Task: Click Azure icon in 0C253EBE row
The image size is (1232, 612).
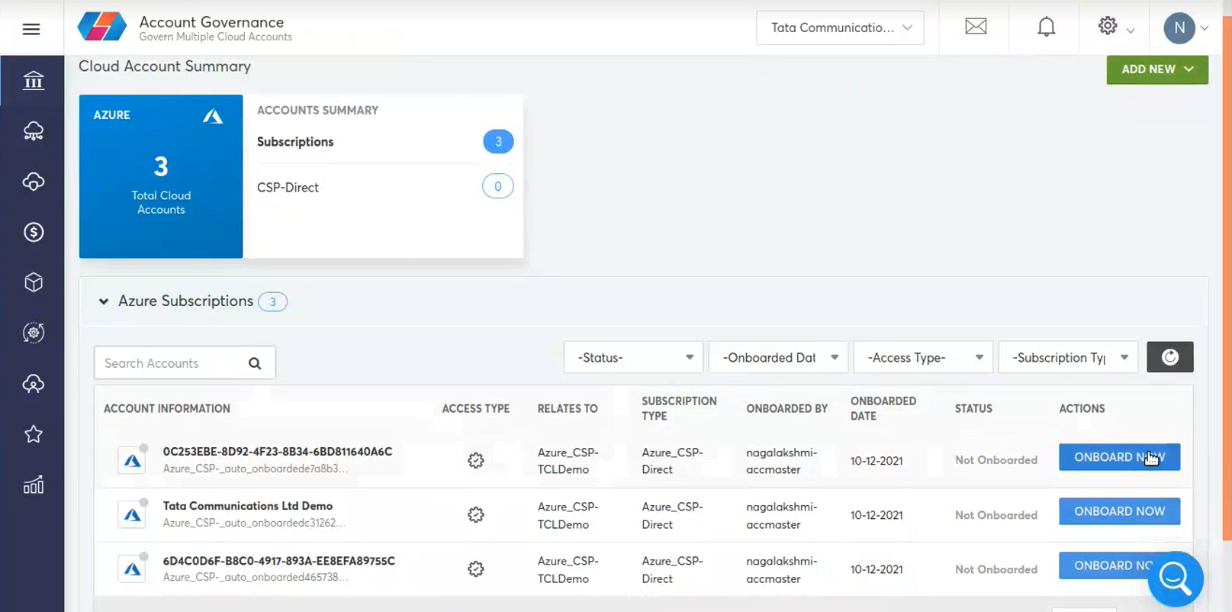Action: coord(132,460)
